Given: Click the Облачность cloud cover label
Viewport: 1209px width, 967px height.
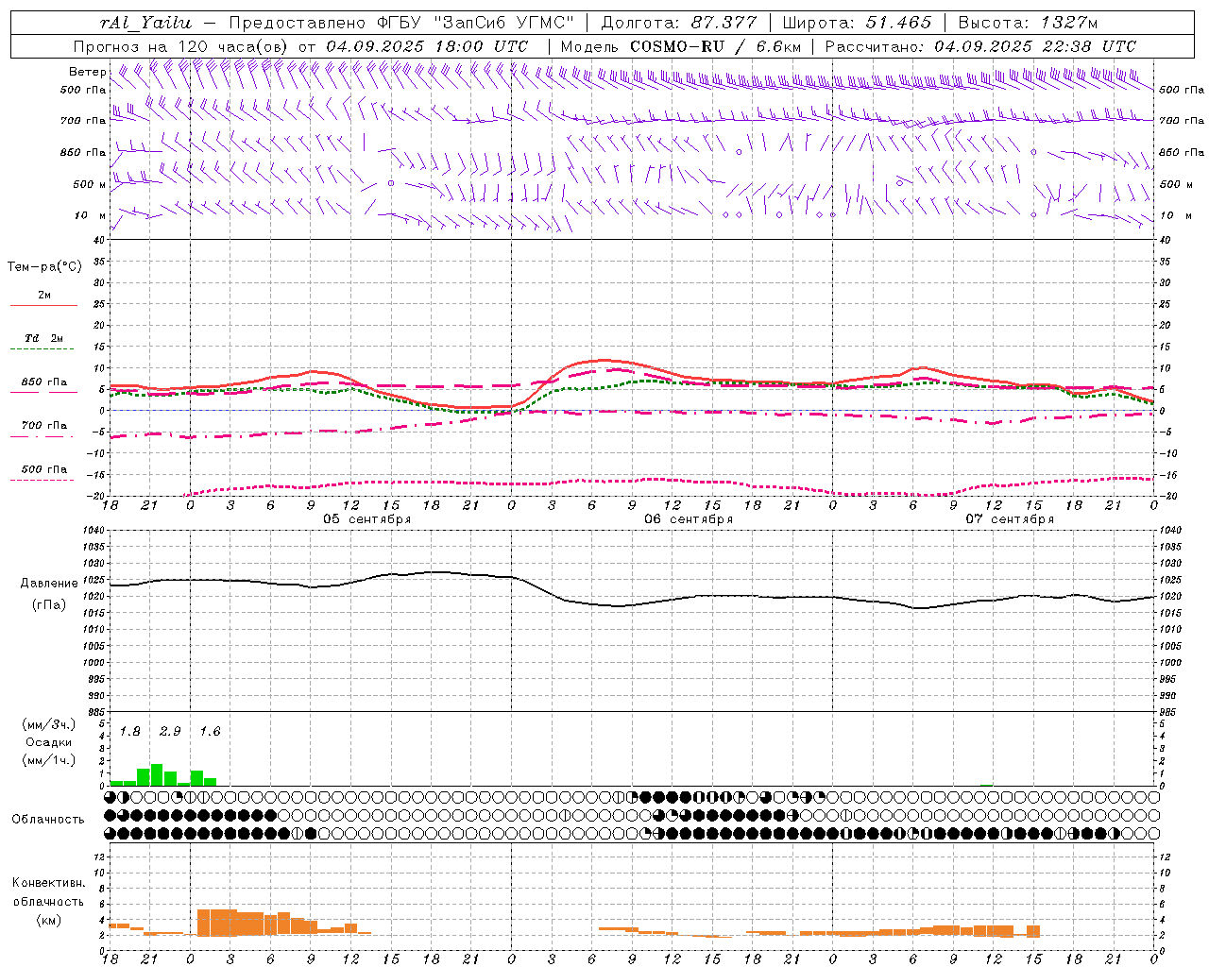Looking at the screenshot, I should [48, 819].
